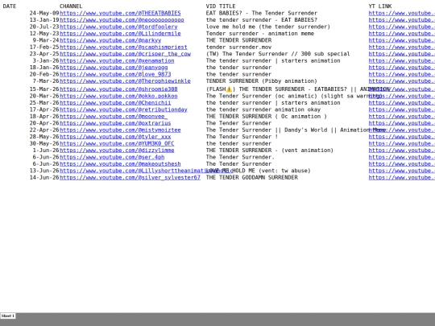Select title 'the tender surrender animation okay'
This screenshot has width=435, height=326.
tap(263, 109)
